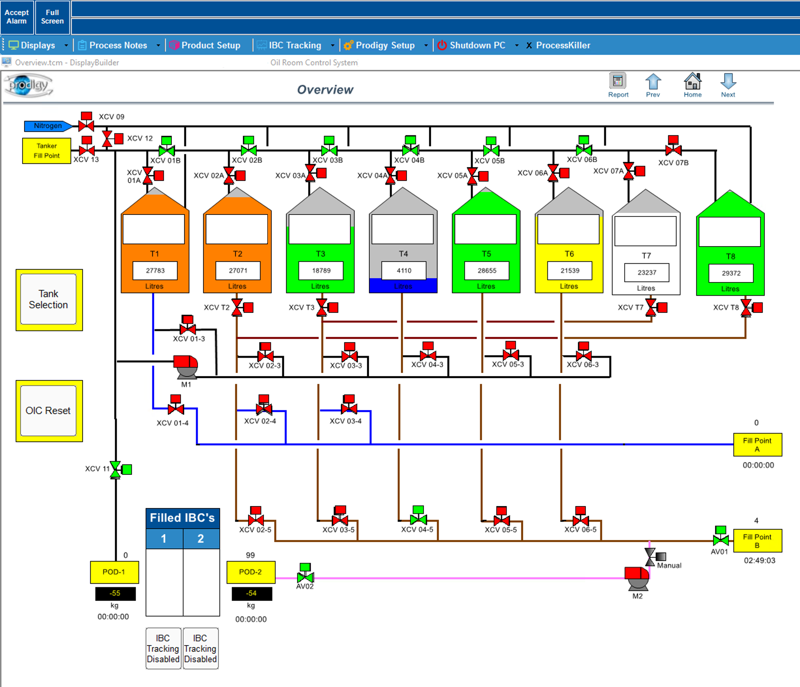Toggle valve AV02 next to POD-2
Viewport: 800px width, 687px height.
305,573
